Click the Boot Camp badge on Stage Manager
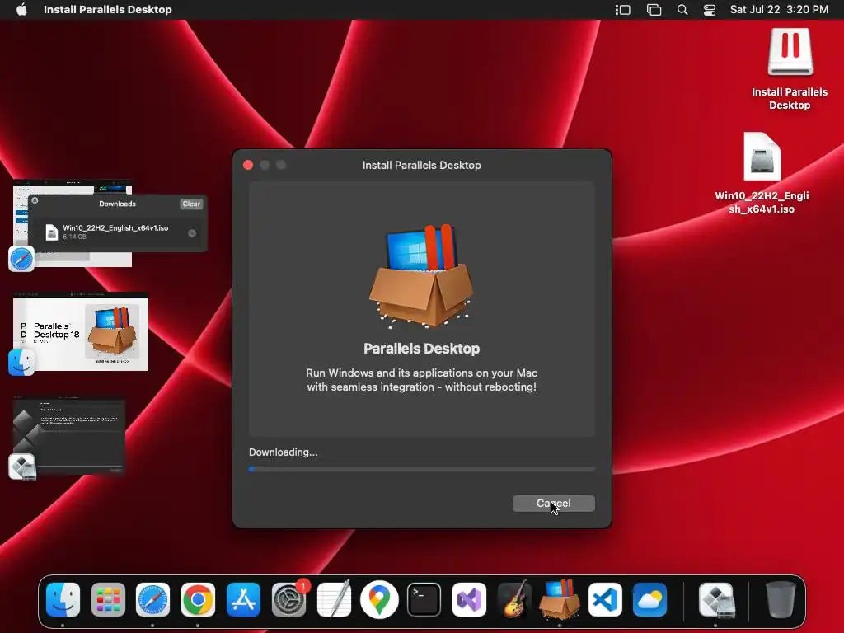 (x=22, y=467)
